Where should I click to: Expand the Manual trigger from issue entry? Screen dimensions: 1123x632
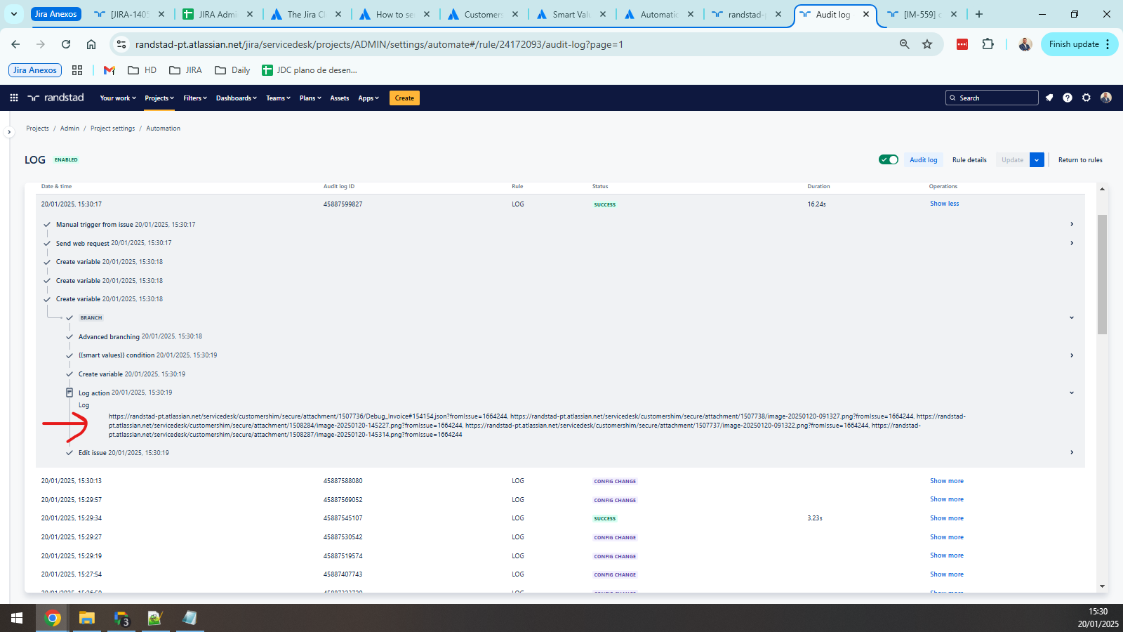pyautogui.click(x=1072, y=224)
